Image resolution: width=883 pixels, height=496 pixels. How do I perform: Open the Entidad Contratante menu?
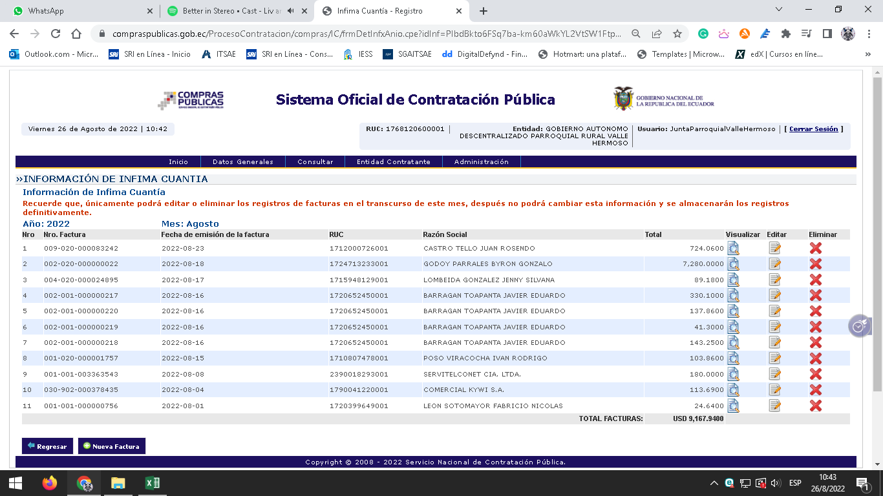pyautogui.click(x=393, y=162)
